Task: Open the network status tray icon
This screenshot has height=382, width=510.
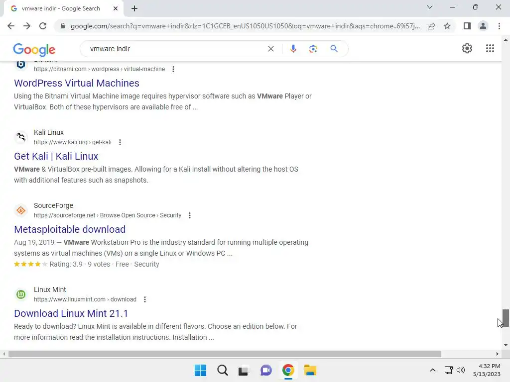Action: point(449,370)
